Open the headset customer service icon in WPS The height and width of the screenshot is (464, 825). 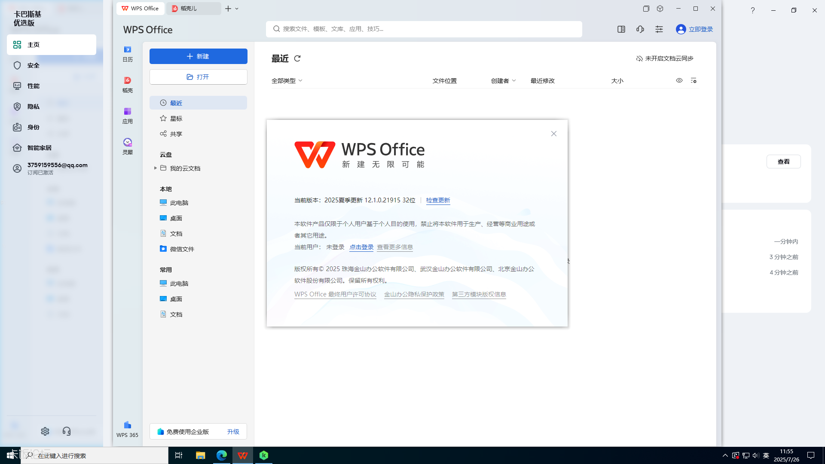click(640, 29)
